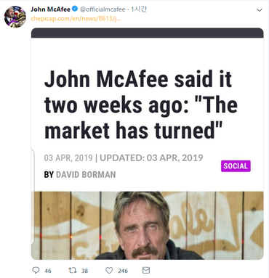Click the blue verified badge
The image size is (269, 278).
coord(75,9)
